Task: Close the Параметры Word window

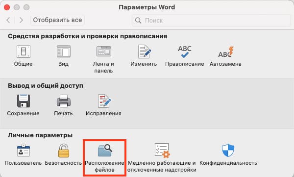Action: click(7, 7)
